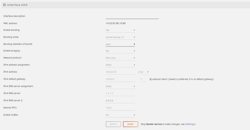Click the 'Bonding members of bond0:' label
Image resolution: width=250 pixels, height=130 pixels.
pyautogui.click(x=18, y=44)
